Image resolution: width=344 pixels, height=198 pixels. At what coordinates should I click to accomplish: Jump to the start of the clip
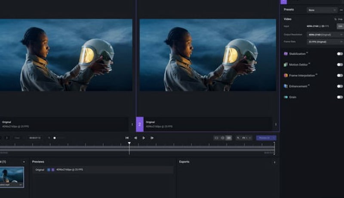[x=127, y=138]
